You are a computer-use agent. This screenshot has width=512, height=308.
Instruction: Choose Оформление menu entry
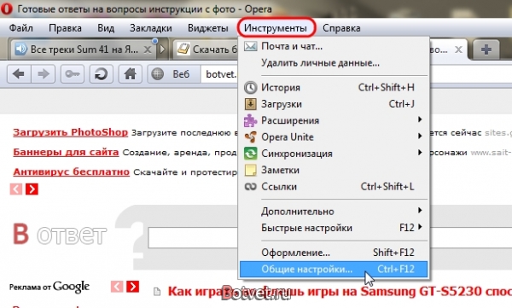(x=334, y=253)
